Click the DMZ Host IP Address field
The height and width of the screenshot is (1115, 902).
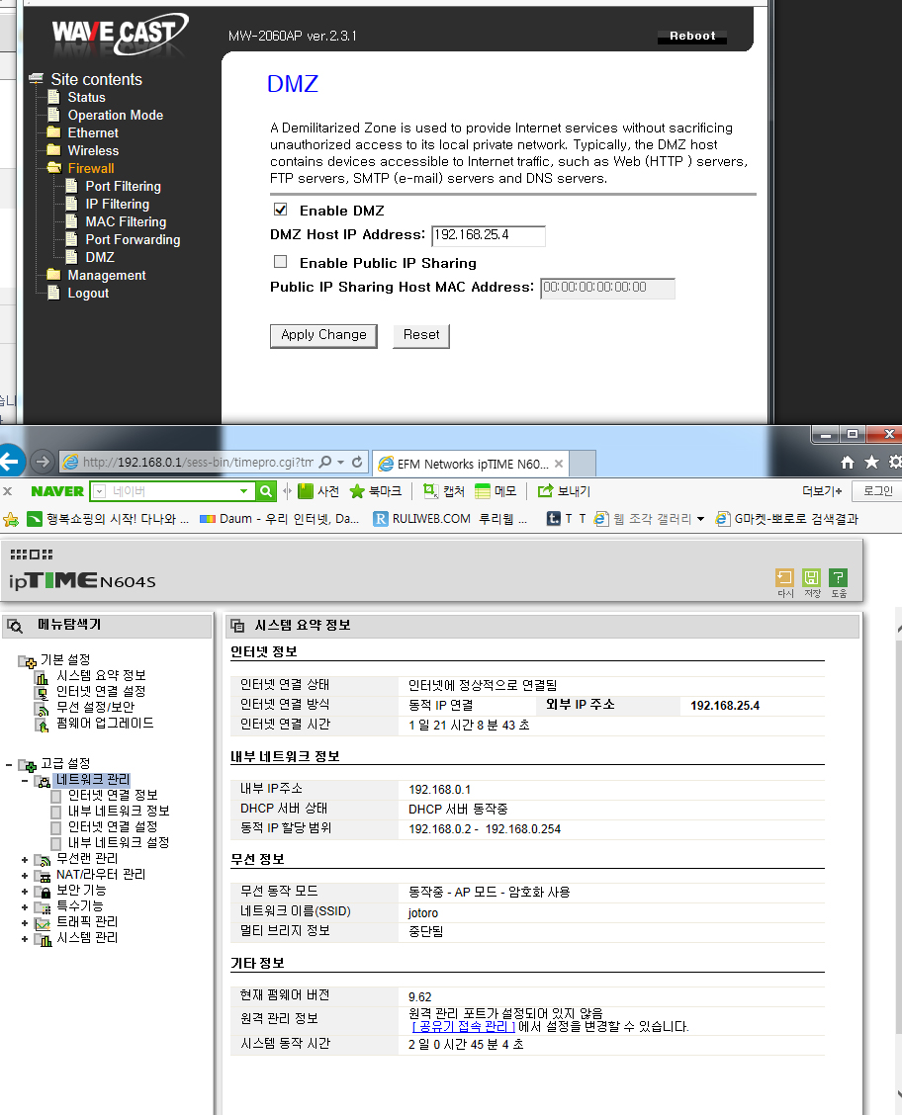click(488, 235)
